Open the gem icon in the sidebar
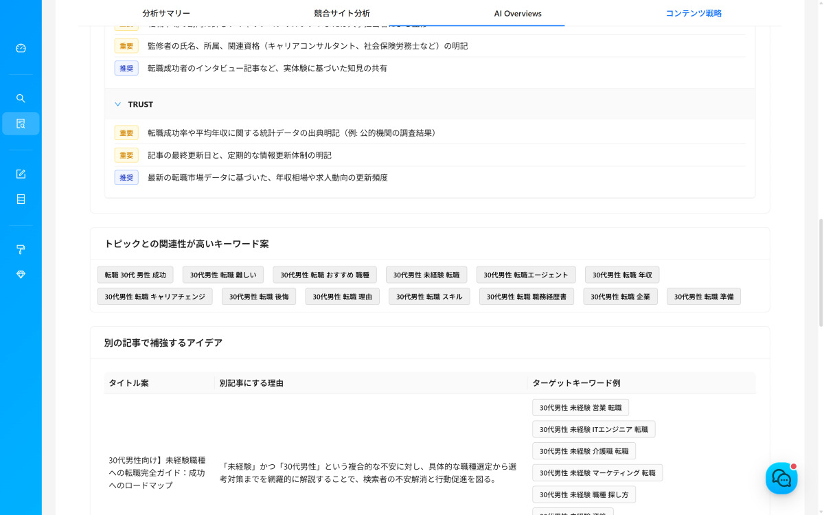 (x=21, y=274)
